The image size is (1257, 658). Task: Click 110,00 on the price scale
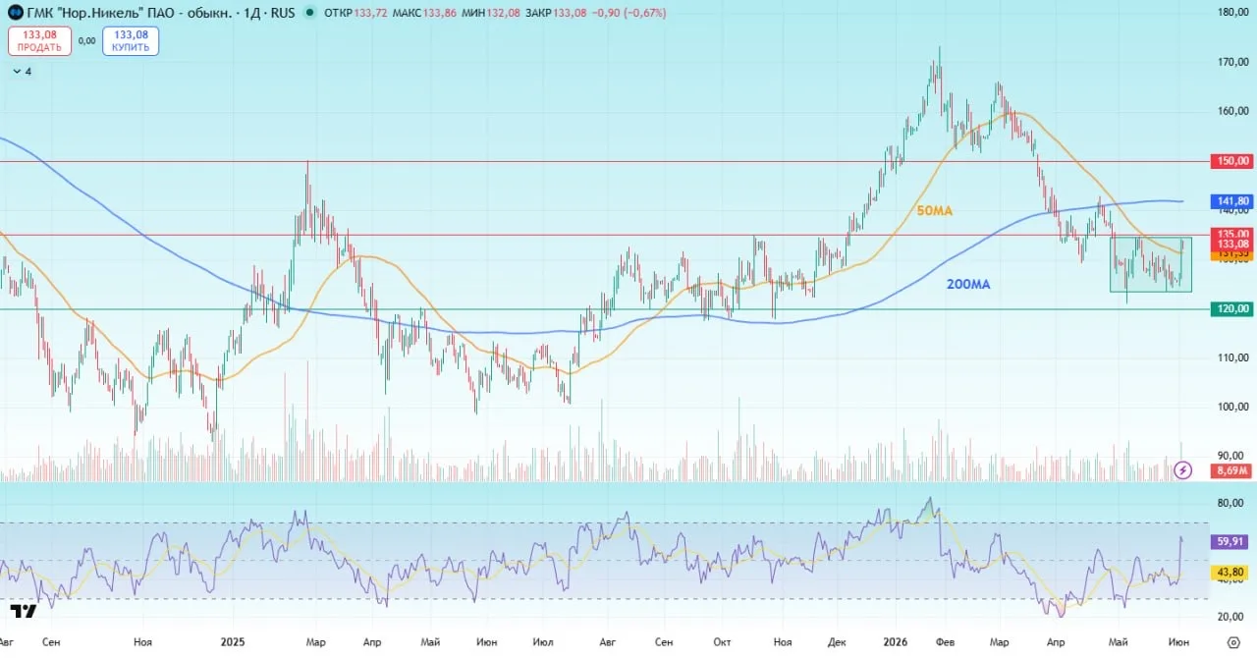click(1233, 357)
